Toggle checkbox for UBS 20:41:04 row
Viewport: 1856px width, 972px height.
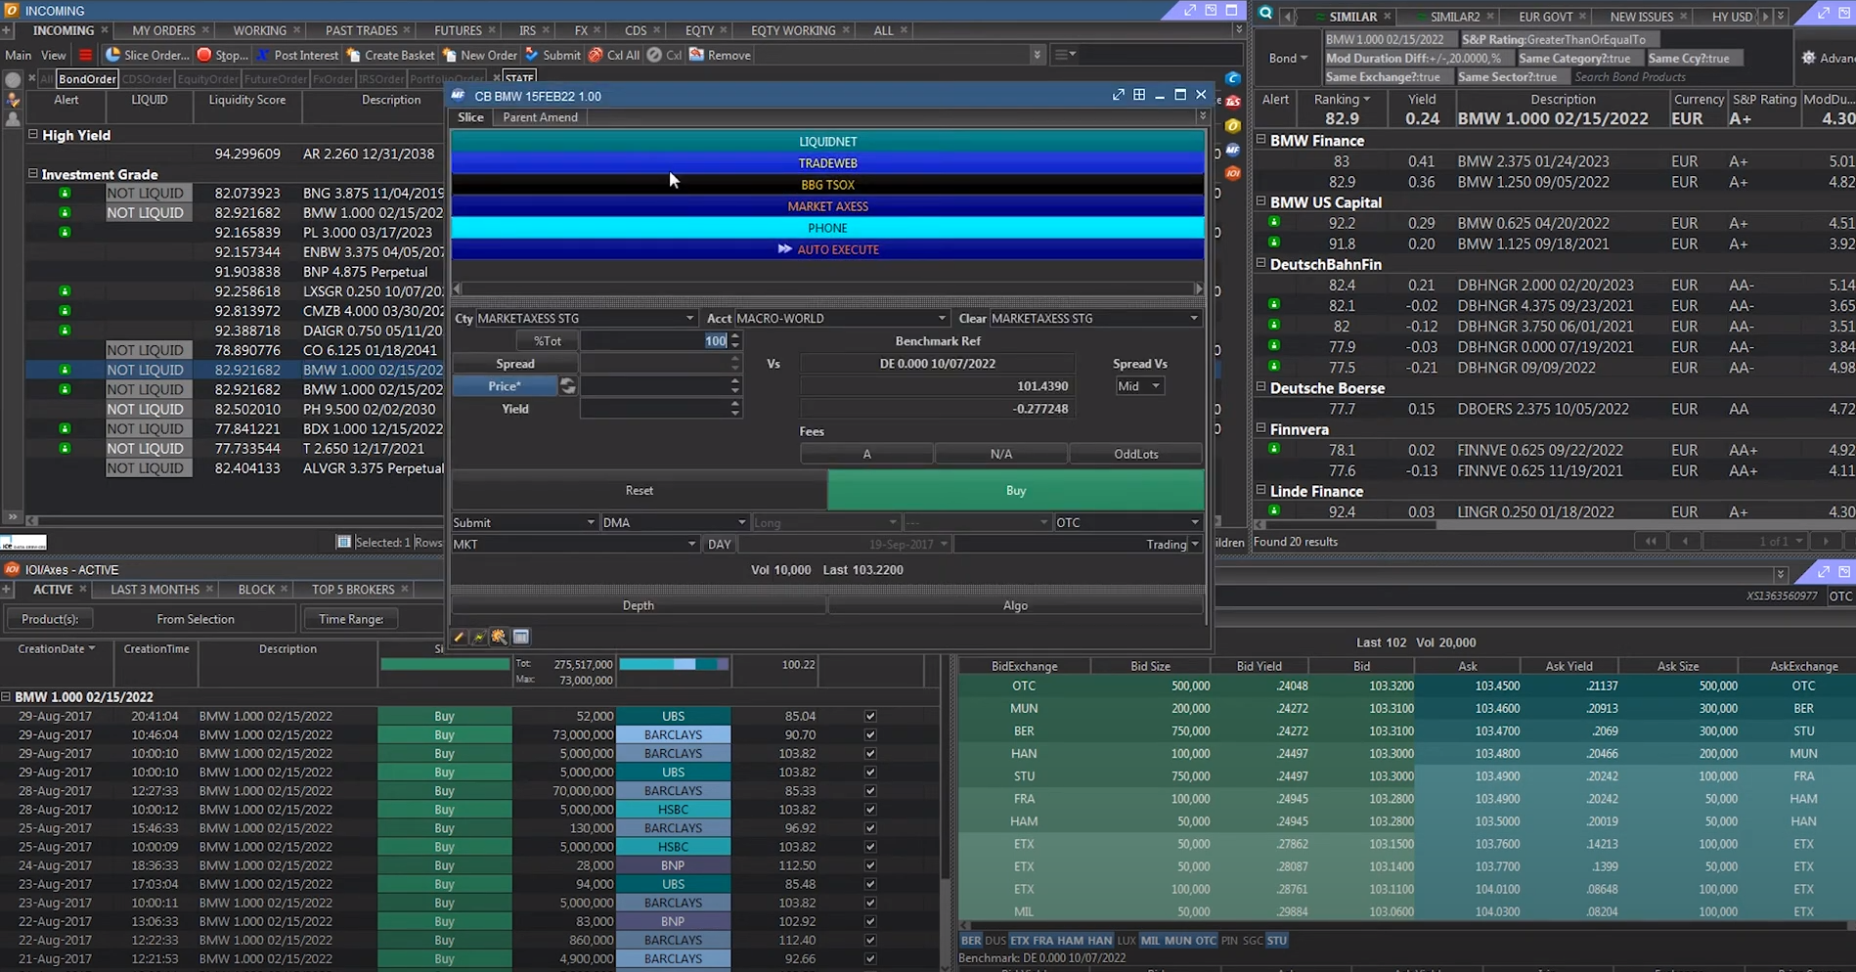click(870, 716)
